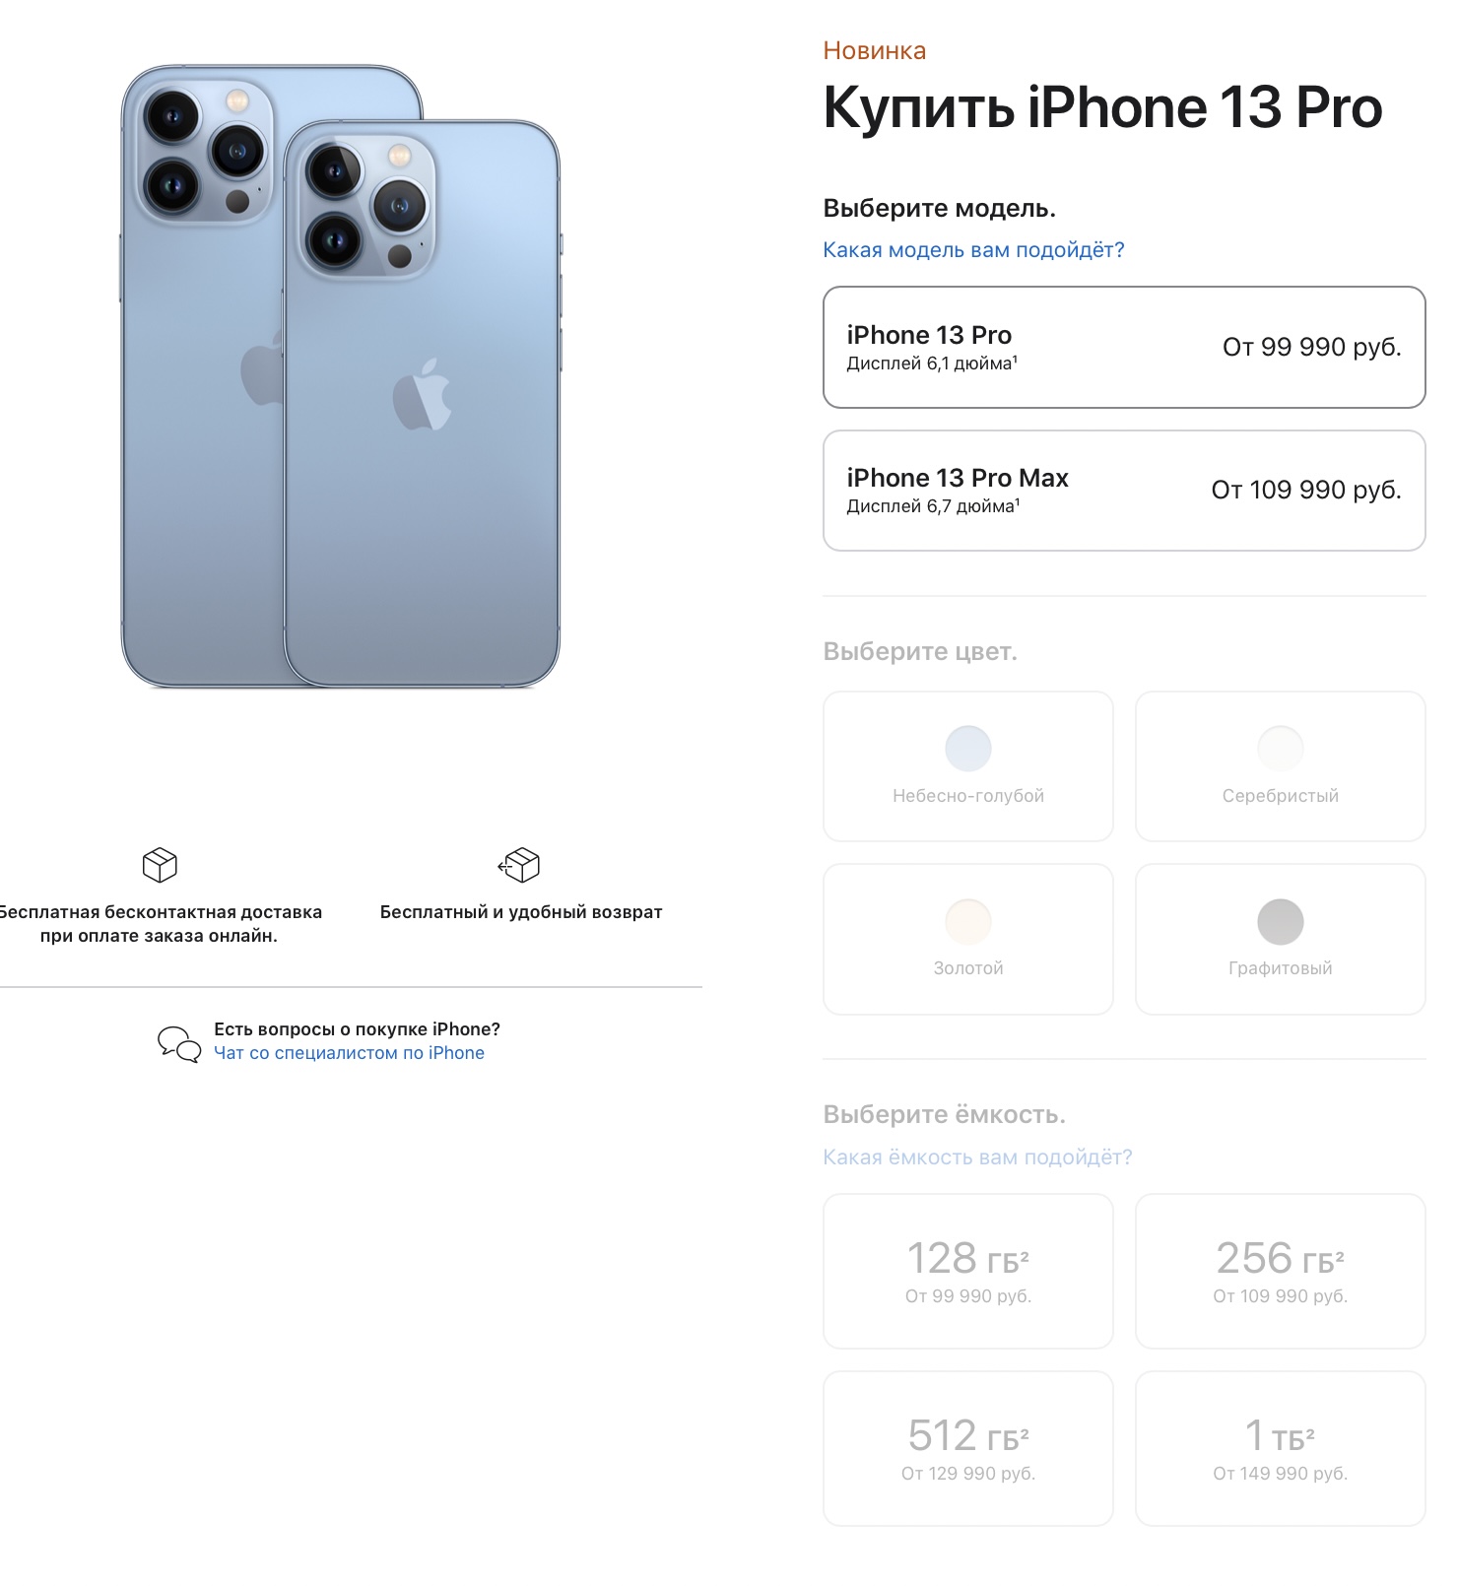1458x1586 pixels.
Task: Open 'Какая модель вам подойдёт?' link
Action: (x=973, y=250)
